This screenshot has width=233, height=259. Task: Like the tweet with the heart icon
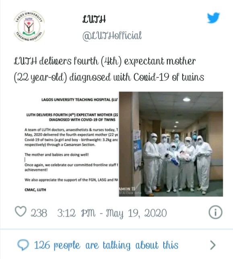[x=21, y=211]
